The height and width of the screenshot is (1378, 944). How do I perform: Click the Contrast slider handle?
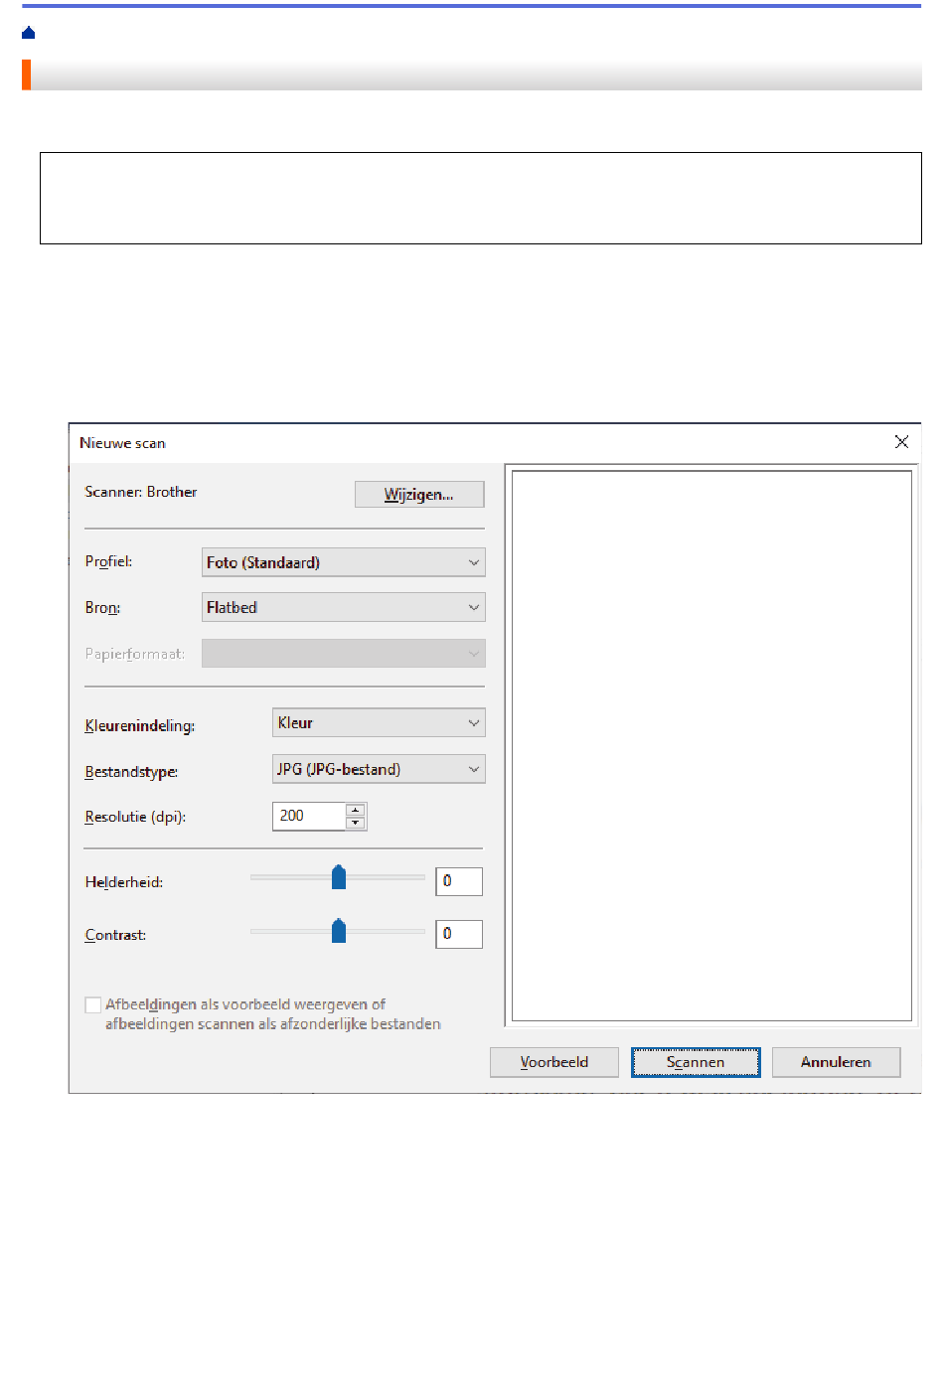pyautogui.click(x=339, y=931)
